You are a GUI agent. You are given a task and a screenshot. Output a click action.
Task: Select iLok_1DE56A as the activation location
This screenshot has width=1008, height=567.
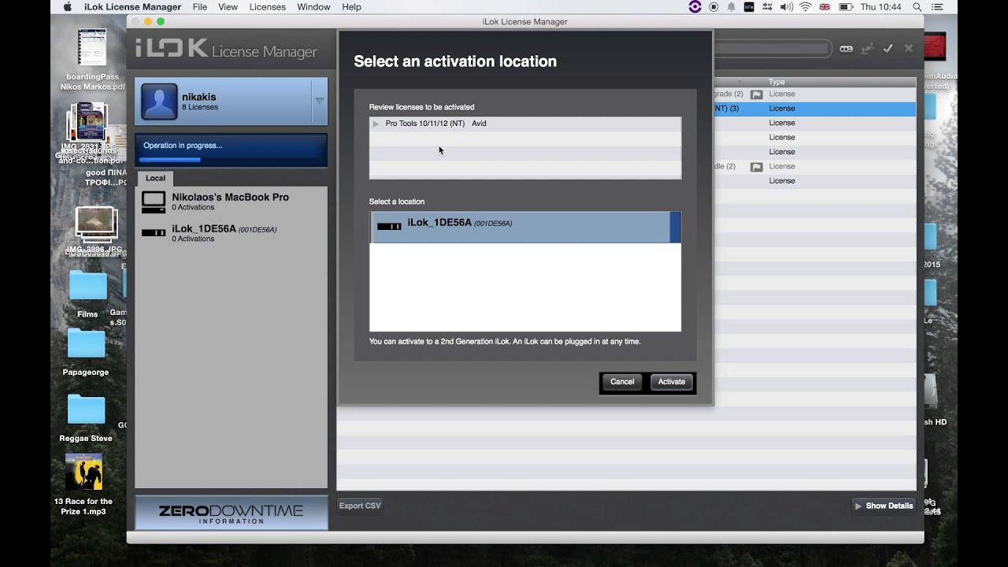click(525, 227)
